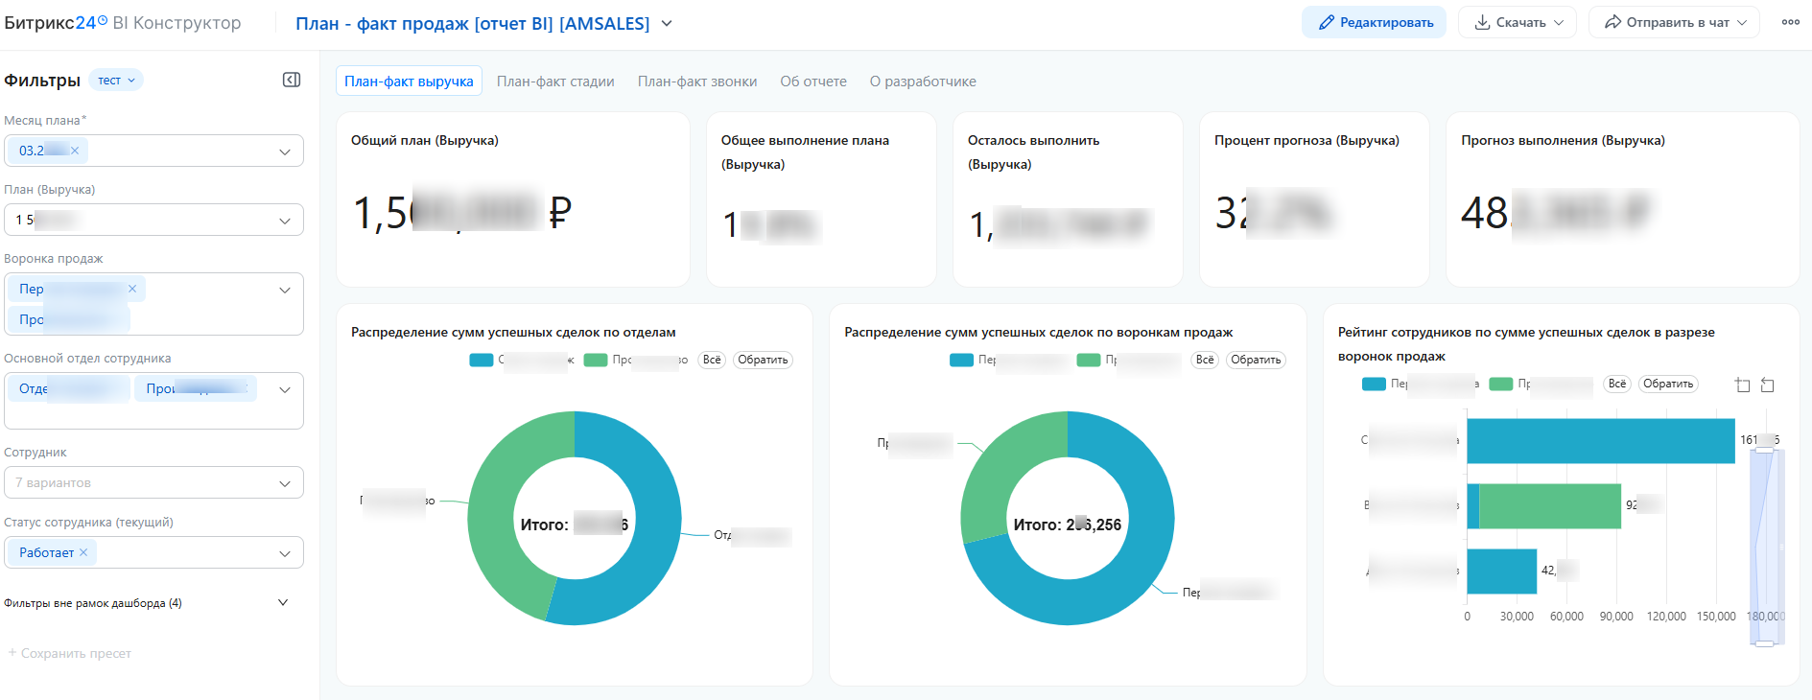This screenshot has width=1812, height=700.
Task: Open the 'Сотрудник' dropdown with 7 variants
Action: point(153,482)
